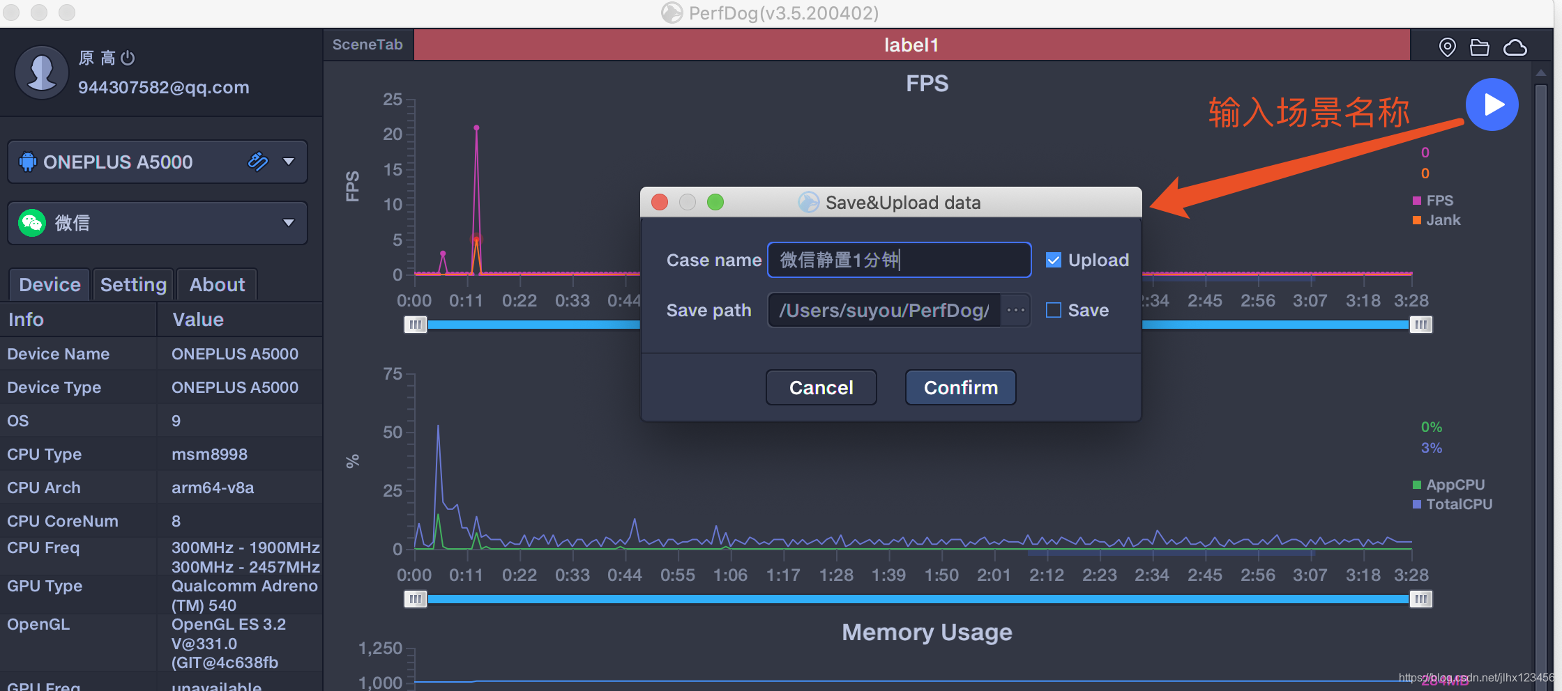
Task: Click the FPS chart right range handle
Action: coord(1420,325)
